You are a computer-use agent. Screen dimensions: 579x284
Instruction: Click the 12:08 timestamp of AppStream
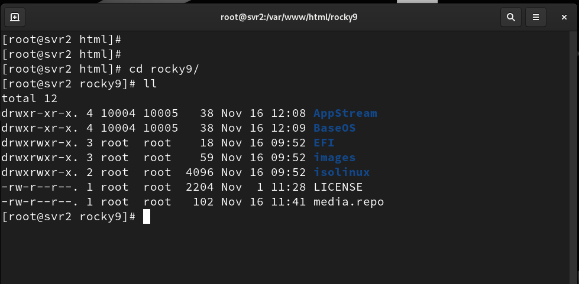coord(291,113)
